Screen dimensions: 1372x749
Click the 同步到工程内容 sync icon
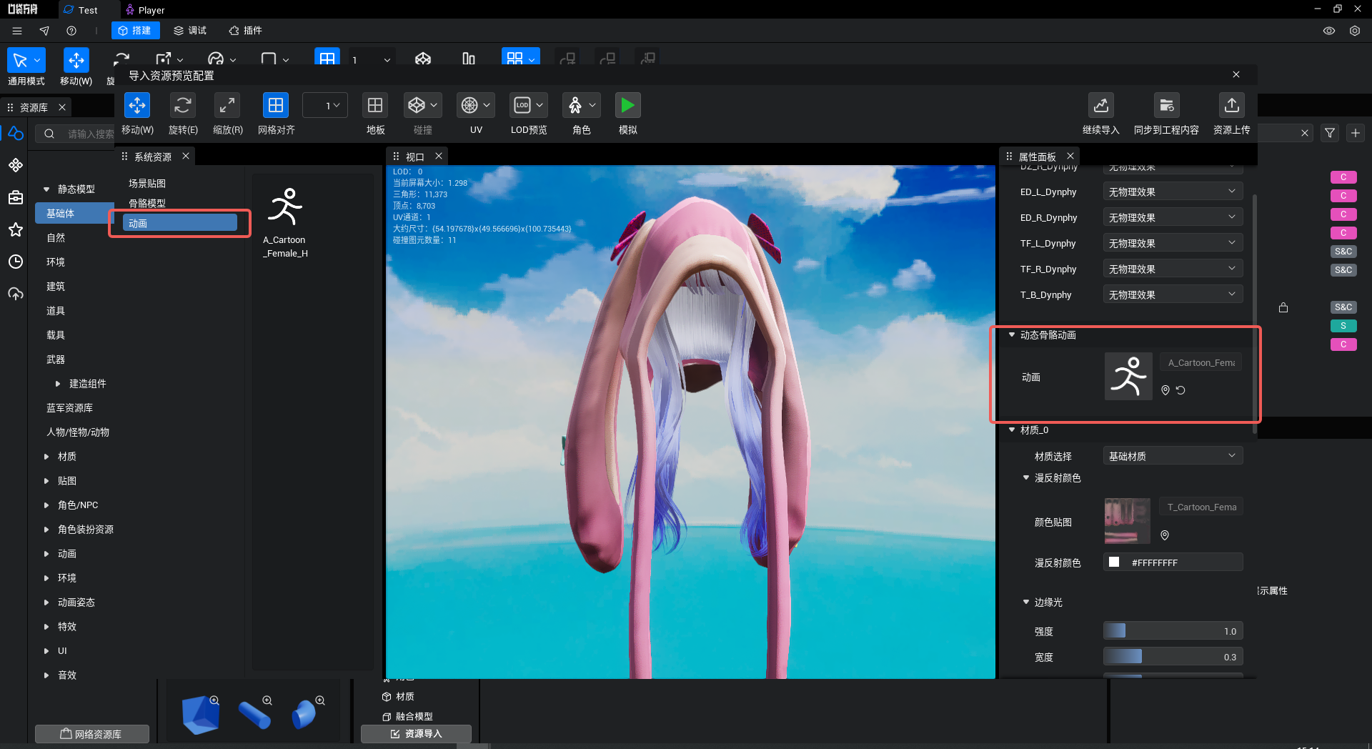click(1166, 106)
